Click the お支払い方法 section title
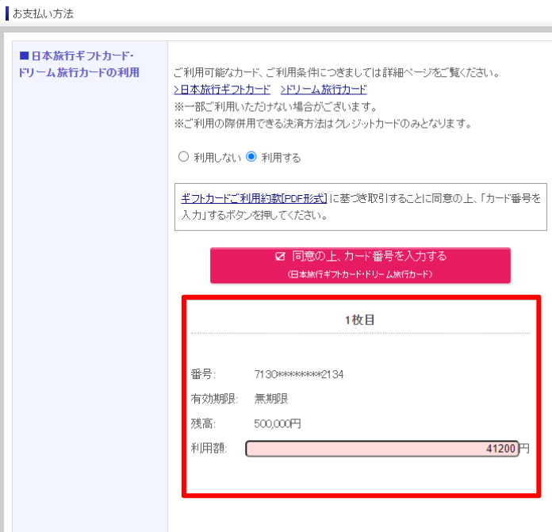Screen dimensions: 552x532 click(43, 13)
